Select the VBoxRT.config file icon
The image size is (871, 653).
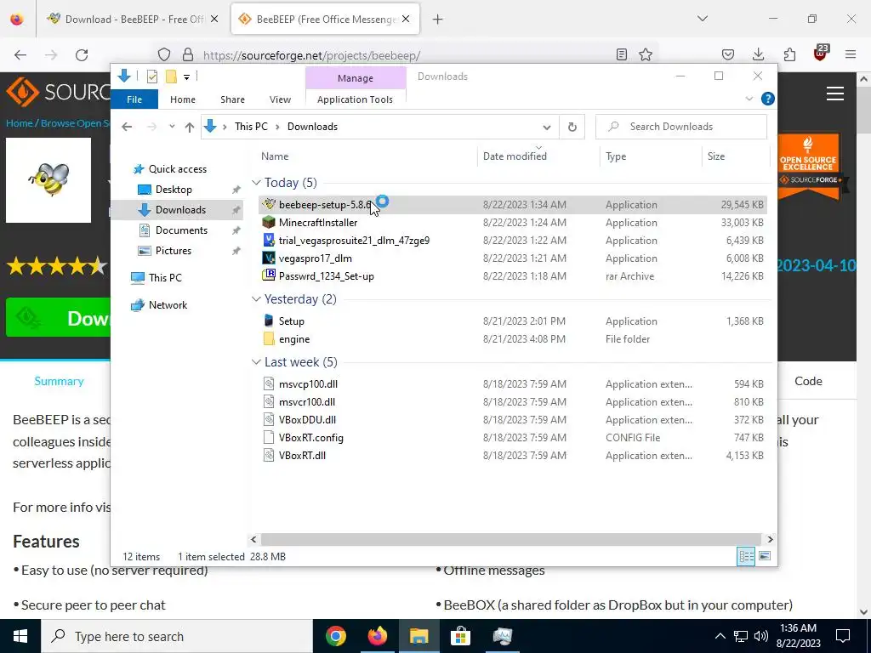coord(269,438)
